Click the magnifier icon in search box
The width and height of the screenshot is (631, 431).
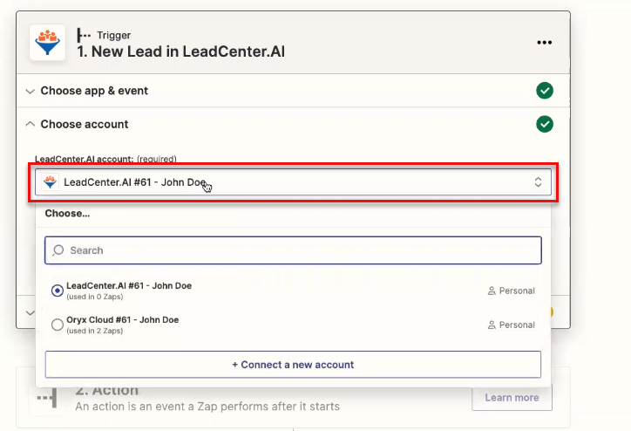[x=58, y=250]
